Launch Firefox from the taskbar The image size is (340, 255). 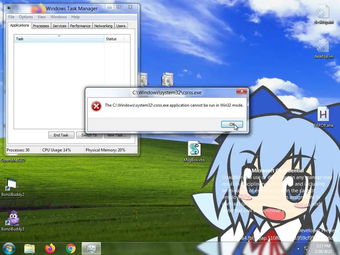(x=50, y=248)
